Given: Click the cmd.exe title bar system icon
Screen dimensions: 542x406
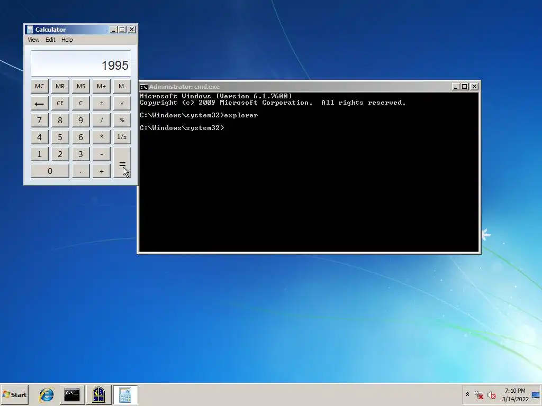Looking at the screenshot, I should tap(143, 87).
